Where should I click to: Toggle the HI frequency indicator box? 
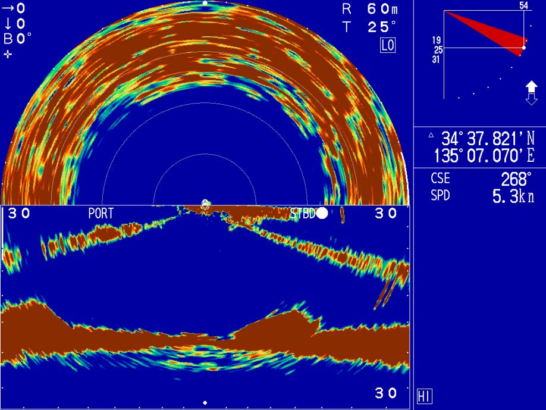tap(424, 397)
